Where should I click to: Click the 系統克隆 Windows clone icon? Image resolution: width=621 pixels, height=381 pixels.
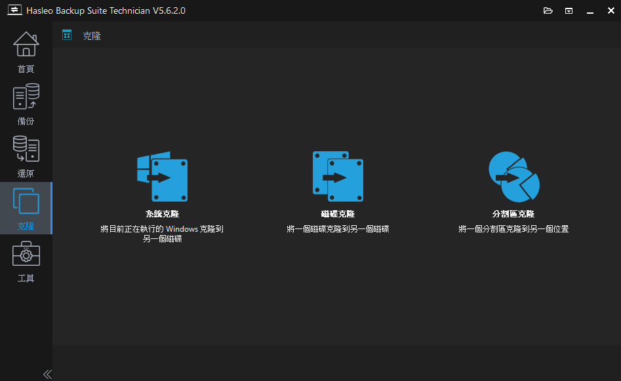pyautogui.click(x=162, y=177)
